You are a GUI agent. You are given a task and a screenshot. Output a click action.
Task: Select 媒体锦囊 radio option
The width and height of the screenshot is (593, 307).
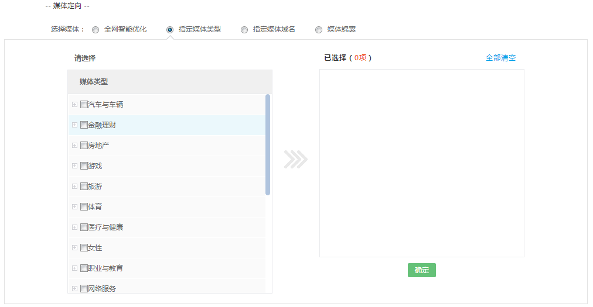[x=319, y=30]
